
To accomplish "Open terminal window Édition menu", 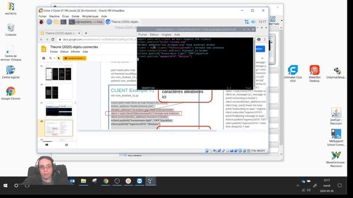I will 154,35.
